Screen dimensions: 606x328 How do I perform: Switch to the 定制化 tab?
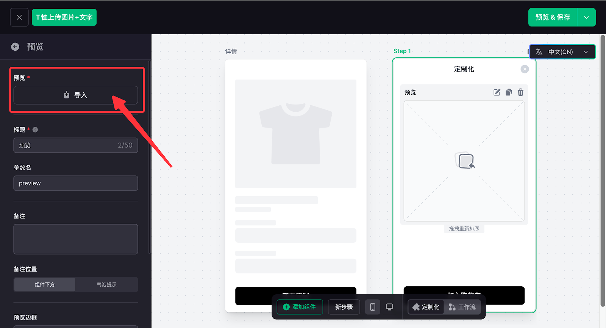(x=426, y=307)
